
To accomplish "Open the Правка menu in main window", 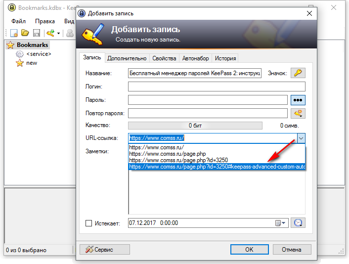I will 45,21.
